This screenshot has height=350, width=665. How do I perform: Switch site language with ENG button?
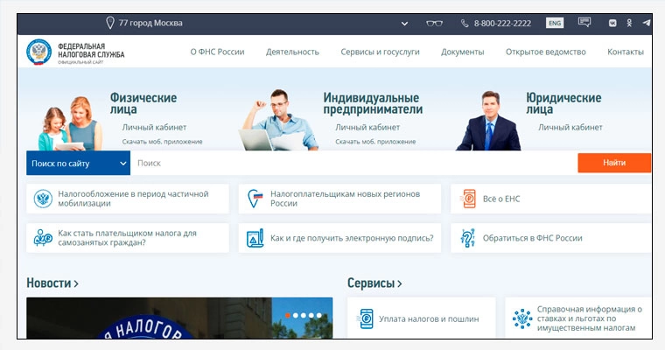[555, 23]
